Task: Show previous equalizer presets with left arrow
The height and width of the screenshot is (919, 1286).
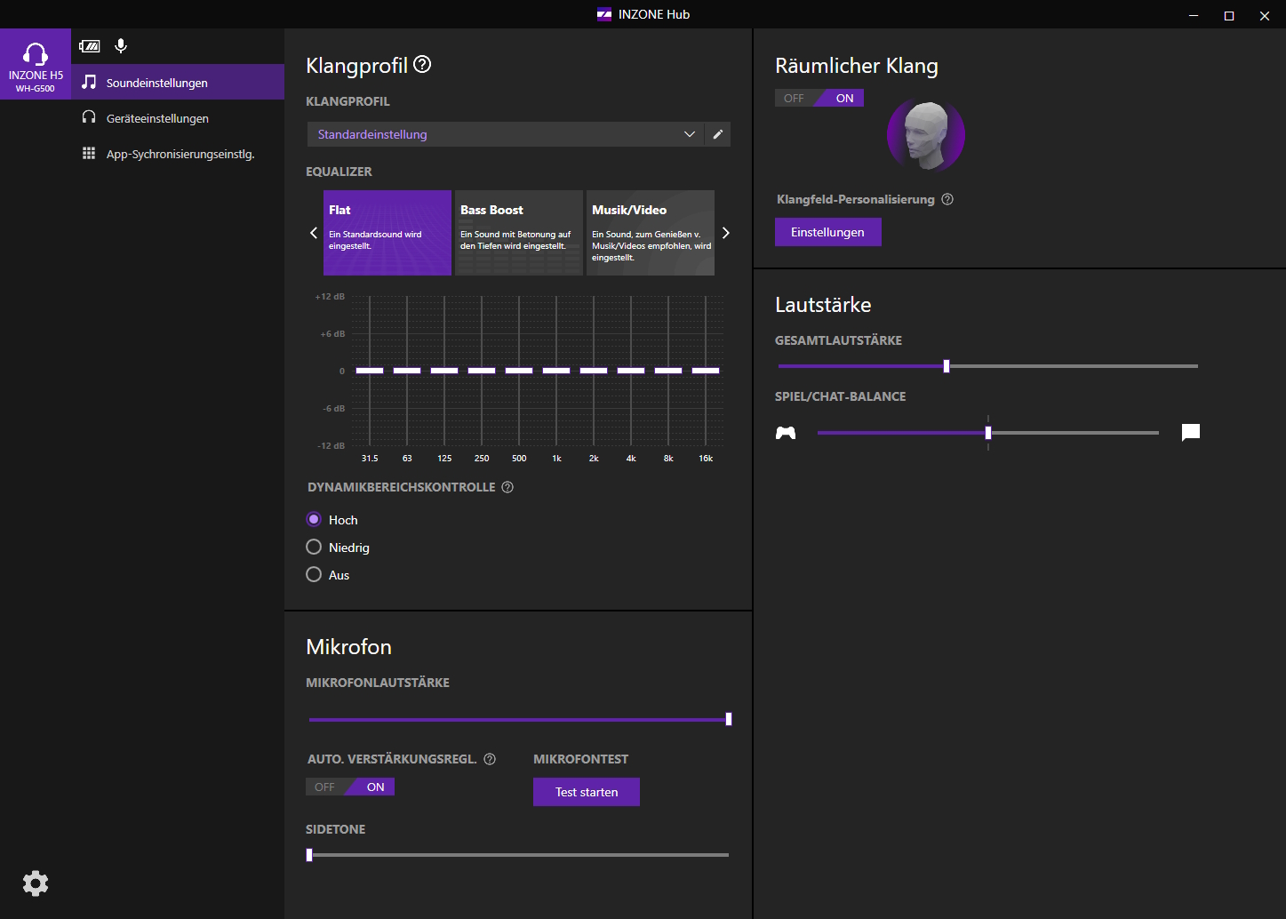Action: pyautogui.click(x=314, y=233)
